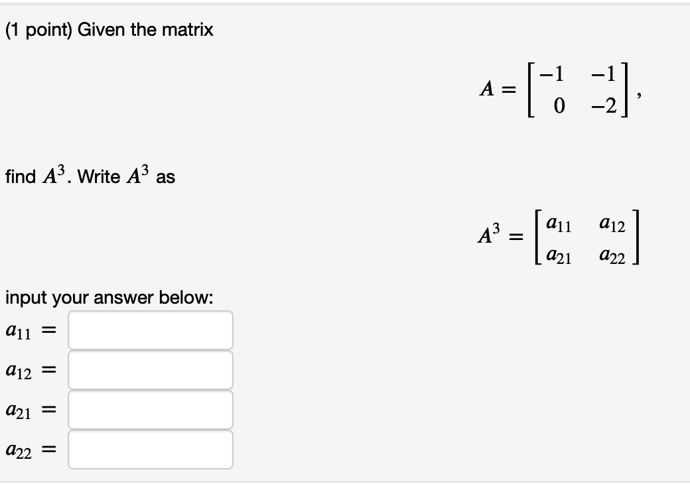Screen dimensions: 690x484
Task: Activate the a22 answer input box
Action: point(151,450)
